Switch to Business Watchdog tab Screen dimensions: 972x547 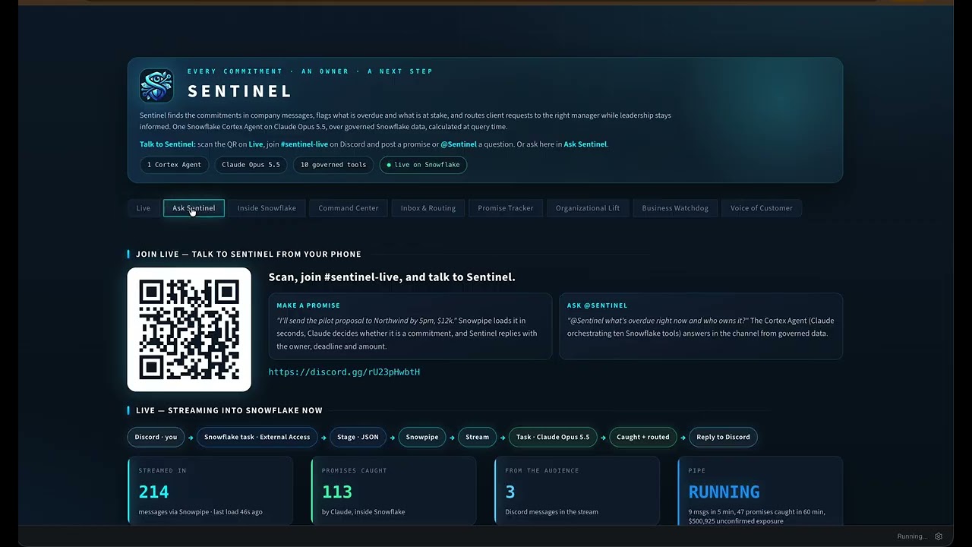pos(675,208)
